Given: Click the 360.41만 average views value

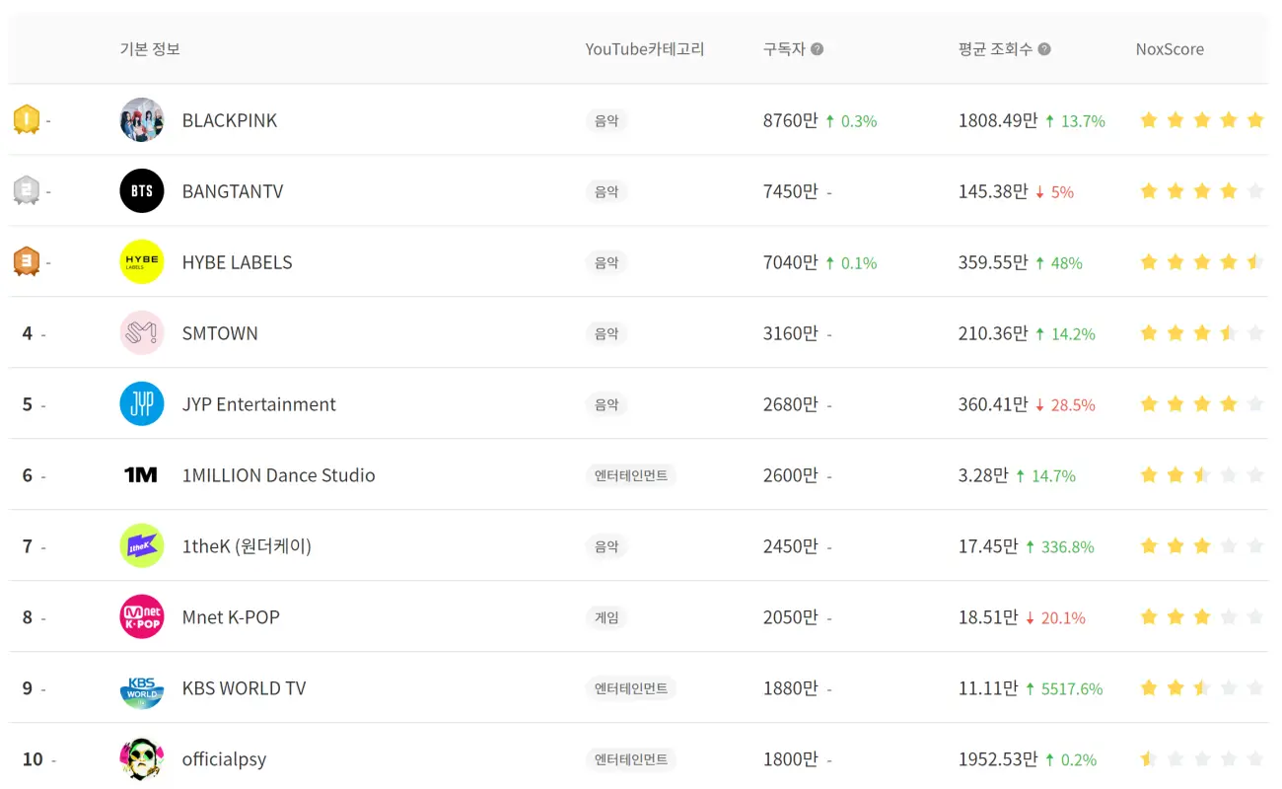Looking at the screenshot, I should 993,404.
